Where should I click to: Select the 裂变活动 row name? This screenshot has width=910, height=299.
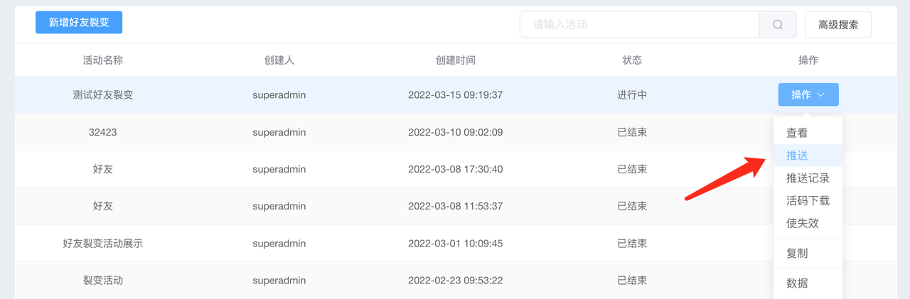(103, 281)
